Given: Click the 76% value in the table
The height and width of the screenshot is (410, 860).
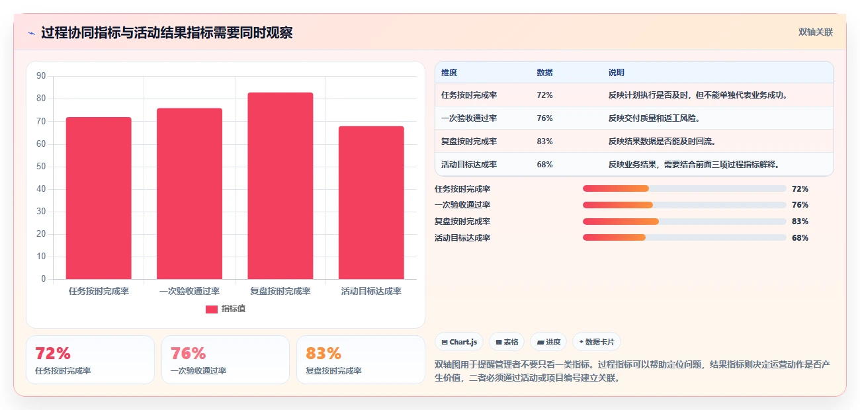Looking at the screenshot, I should [545, 118].
